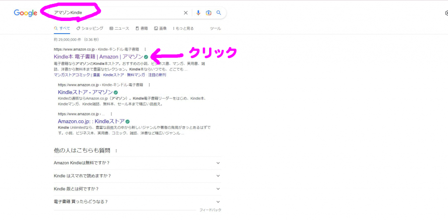Open the 注目の新刊 sitelink

157,75
